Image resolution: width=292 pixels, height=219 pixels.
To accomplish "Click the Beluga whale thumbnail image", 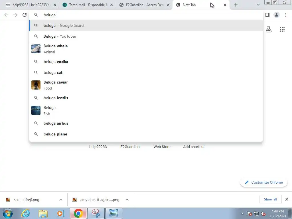I will (36, 49).
